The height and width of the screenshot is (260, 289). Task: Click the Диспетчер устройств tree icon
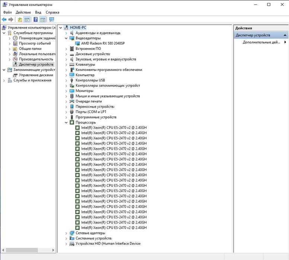tap(15, 65)
